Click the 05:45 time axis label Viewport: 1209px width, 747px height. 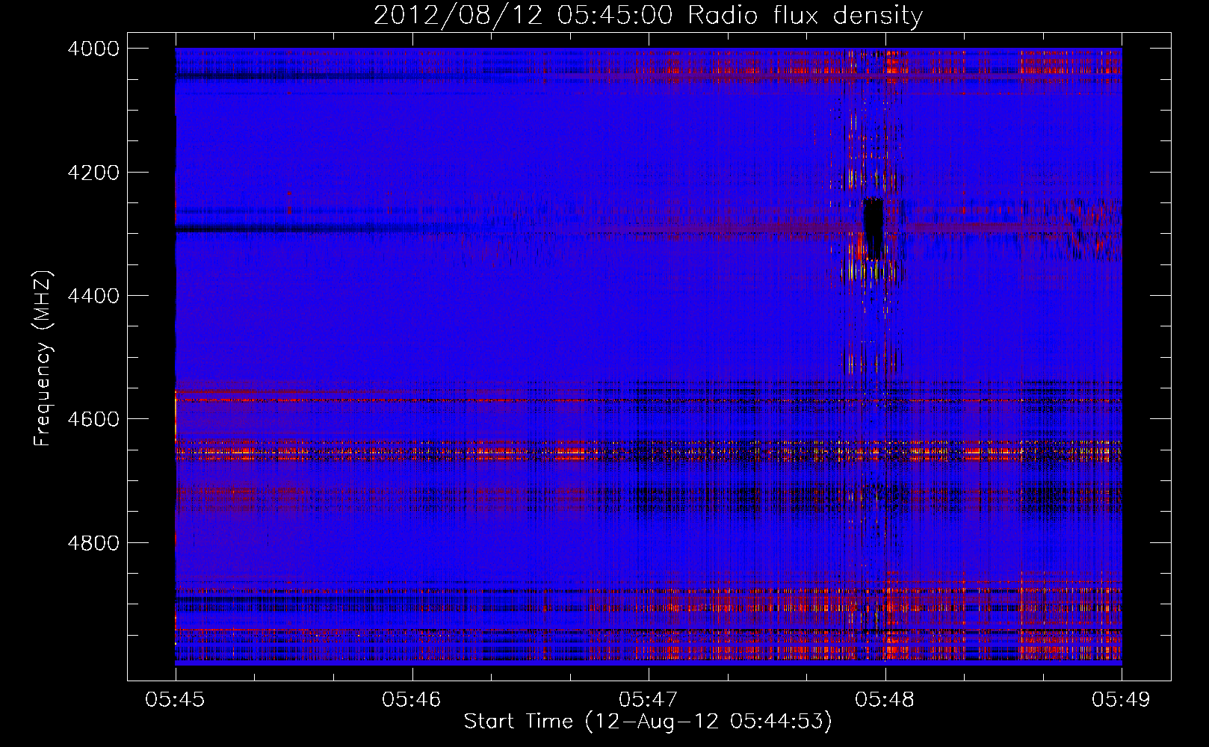pyautogui.click(x=175, y=699)
